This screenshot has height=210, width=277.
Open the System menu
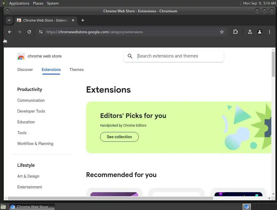(53, 3)
